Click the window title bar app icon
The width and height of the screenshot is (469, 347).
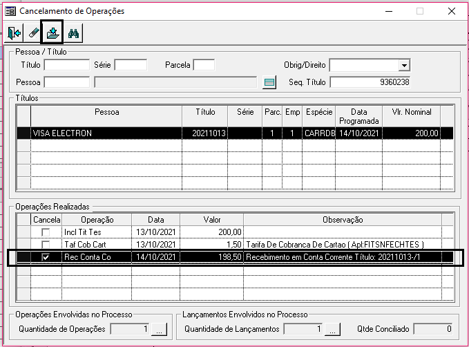coord(11,11)
